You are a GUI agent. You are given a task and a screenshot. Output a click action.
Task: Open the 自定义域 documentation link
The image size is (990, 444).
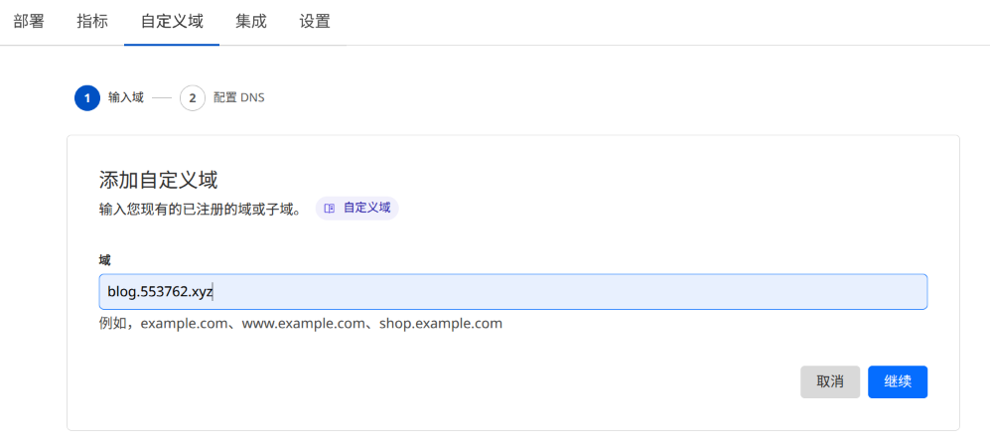point(366,209)
